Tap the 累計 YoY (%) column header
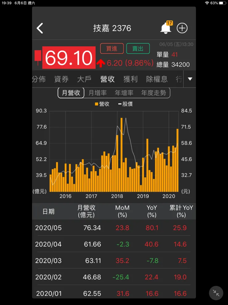Image resolution: width=228 pixels, height=305 pixels. coord(181,211)
